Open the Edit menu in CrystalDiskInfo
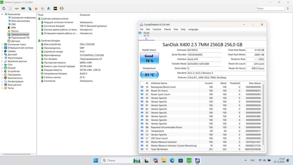 coord(148,29)
